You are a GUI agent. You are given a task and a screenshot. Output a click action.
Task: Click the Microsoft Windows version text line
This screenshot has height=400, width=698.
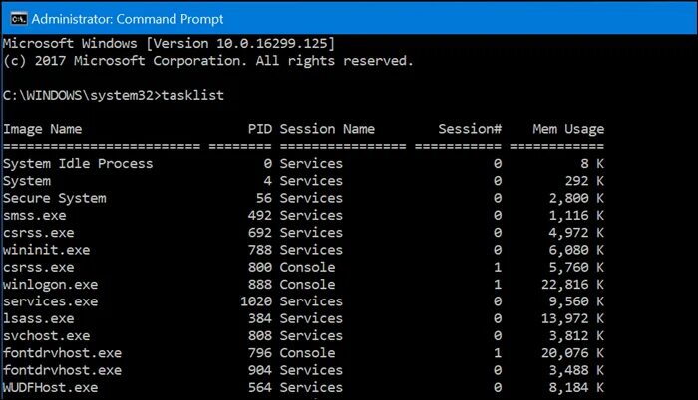pos(170,44)
